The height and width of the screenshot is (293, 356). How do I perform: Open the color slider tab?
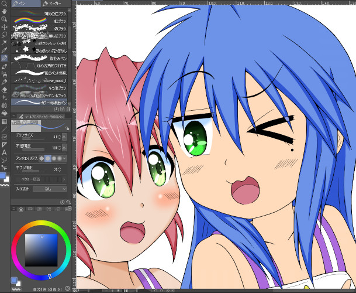coord(30,209)
